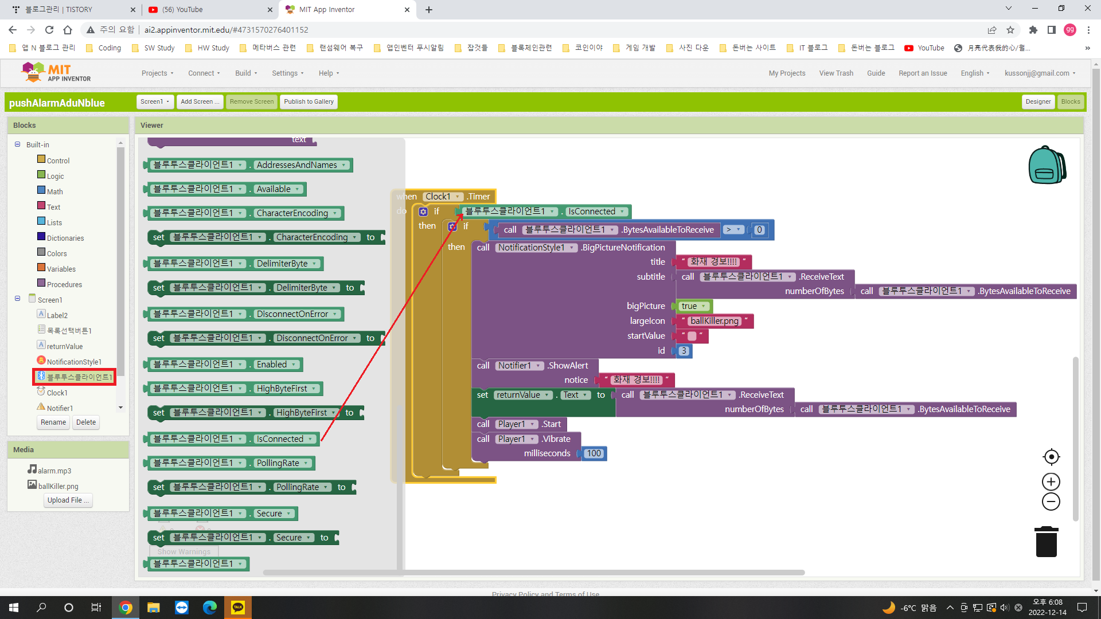Open the Screen1 screen dropdown
This screenshot has width=1101, height=619.
(155, 101)
